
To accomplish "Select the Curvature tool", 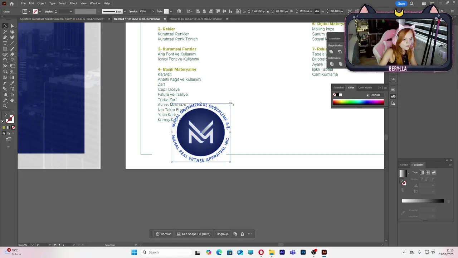I will tap(12, 37).
